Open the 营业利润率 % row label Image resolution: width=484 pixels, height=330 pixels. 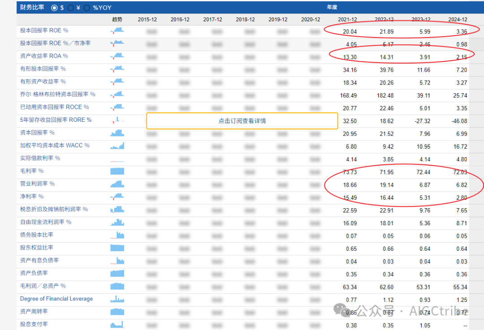37,184
